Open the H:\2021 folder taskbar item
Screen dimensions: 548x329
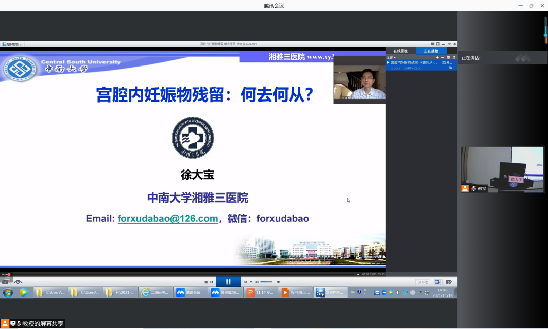tap(120, 292)
